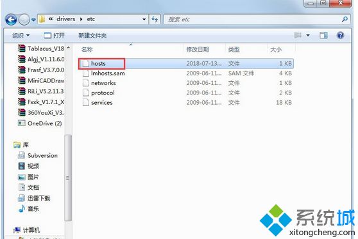Click the 打开 toolbar button
358x239 pixels.
(x=54, y=36)
